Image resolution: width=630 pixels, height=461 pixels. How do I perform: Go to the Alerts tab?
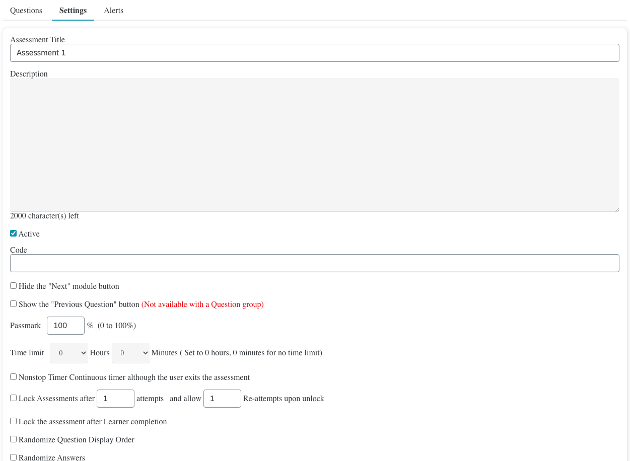click(x=113, y=11)
